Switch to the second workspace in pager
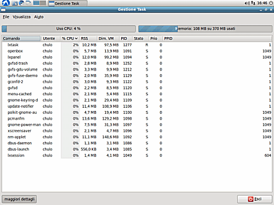Viewport: 274px width, 205px height. (43, 3)
